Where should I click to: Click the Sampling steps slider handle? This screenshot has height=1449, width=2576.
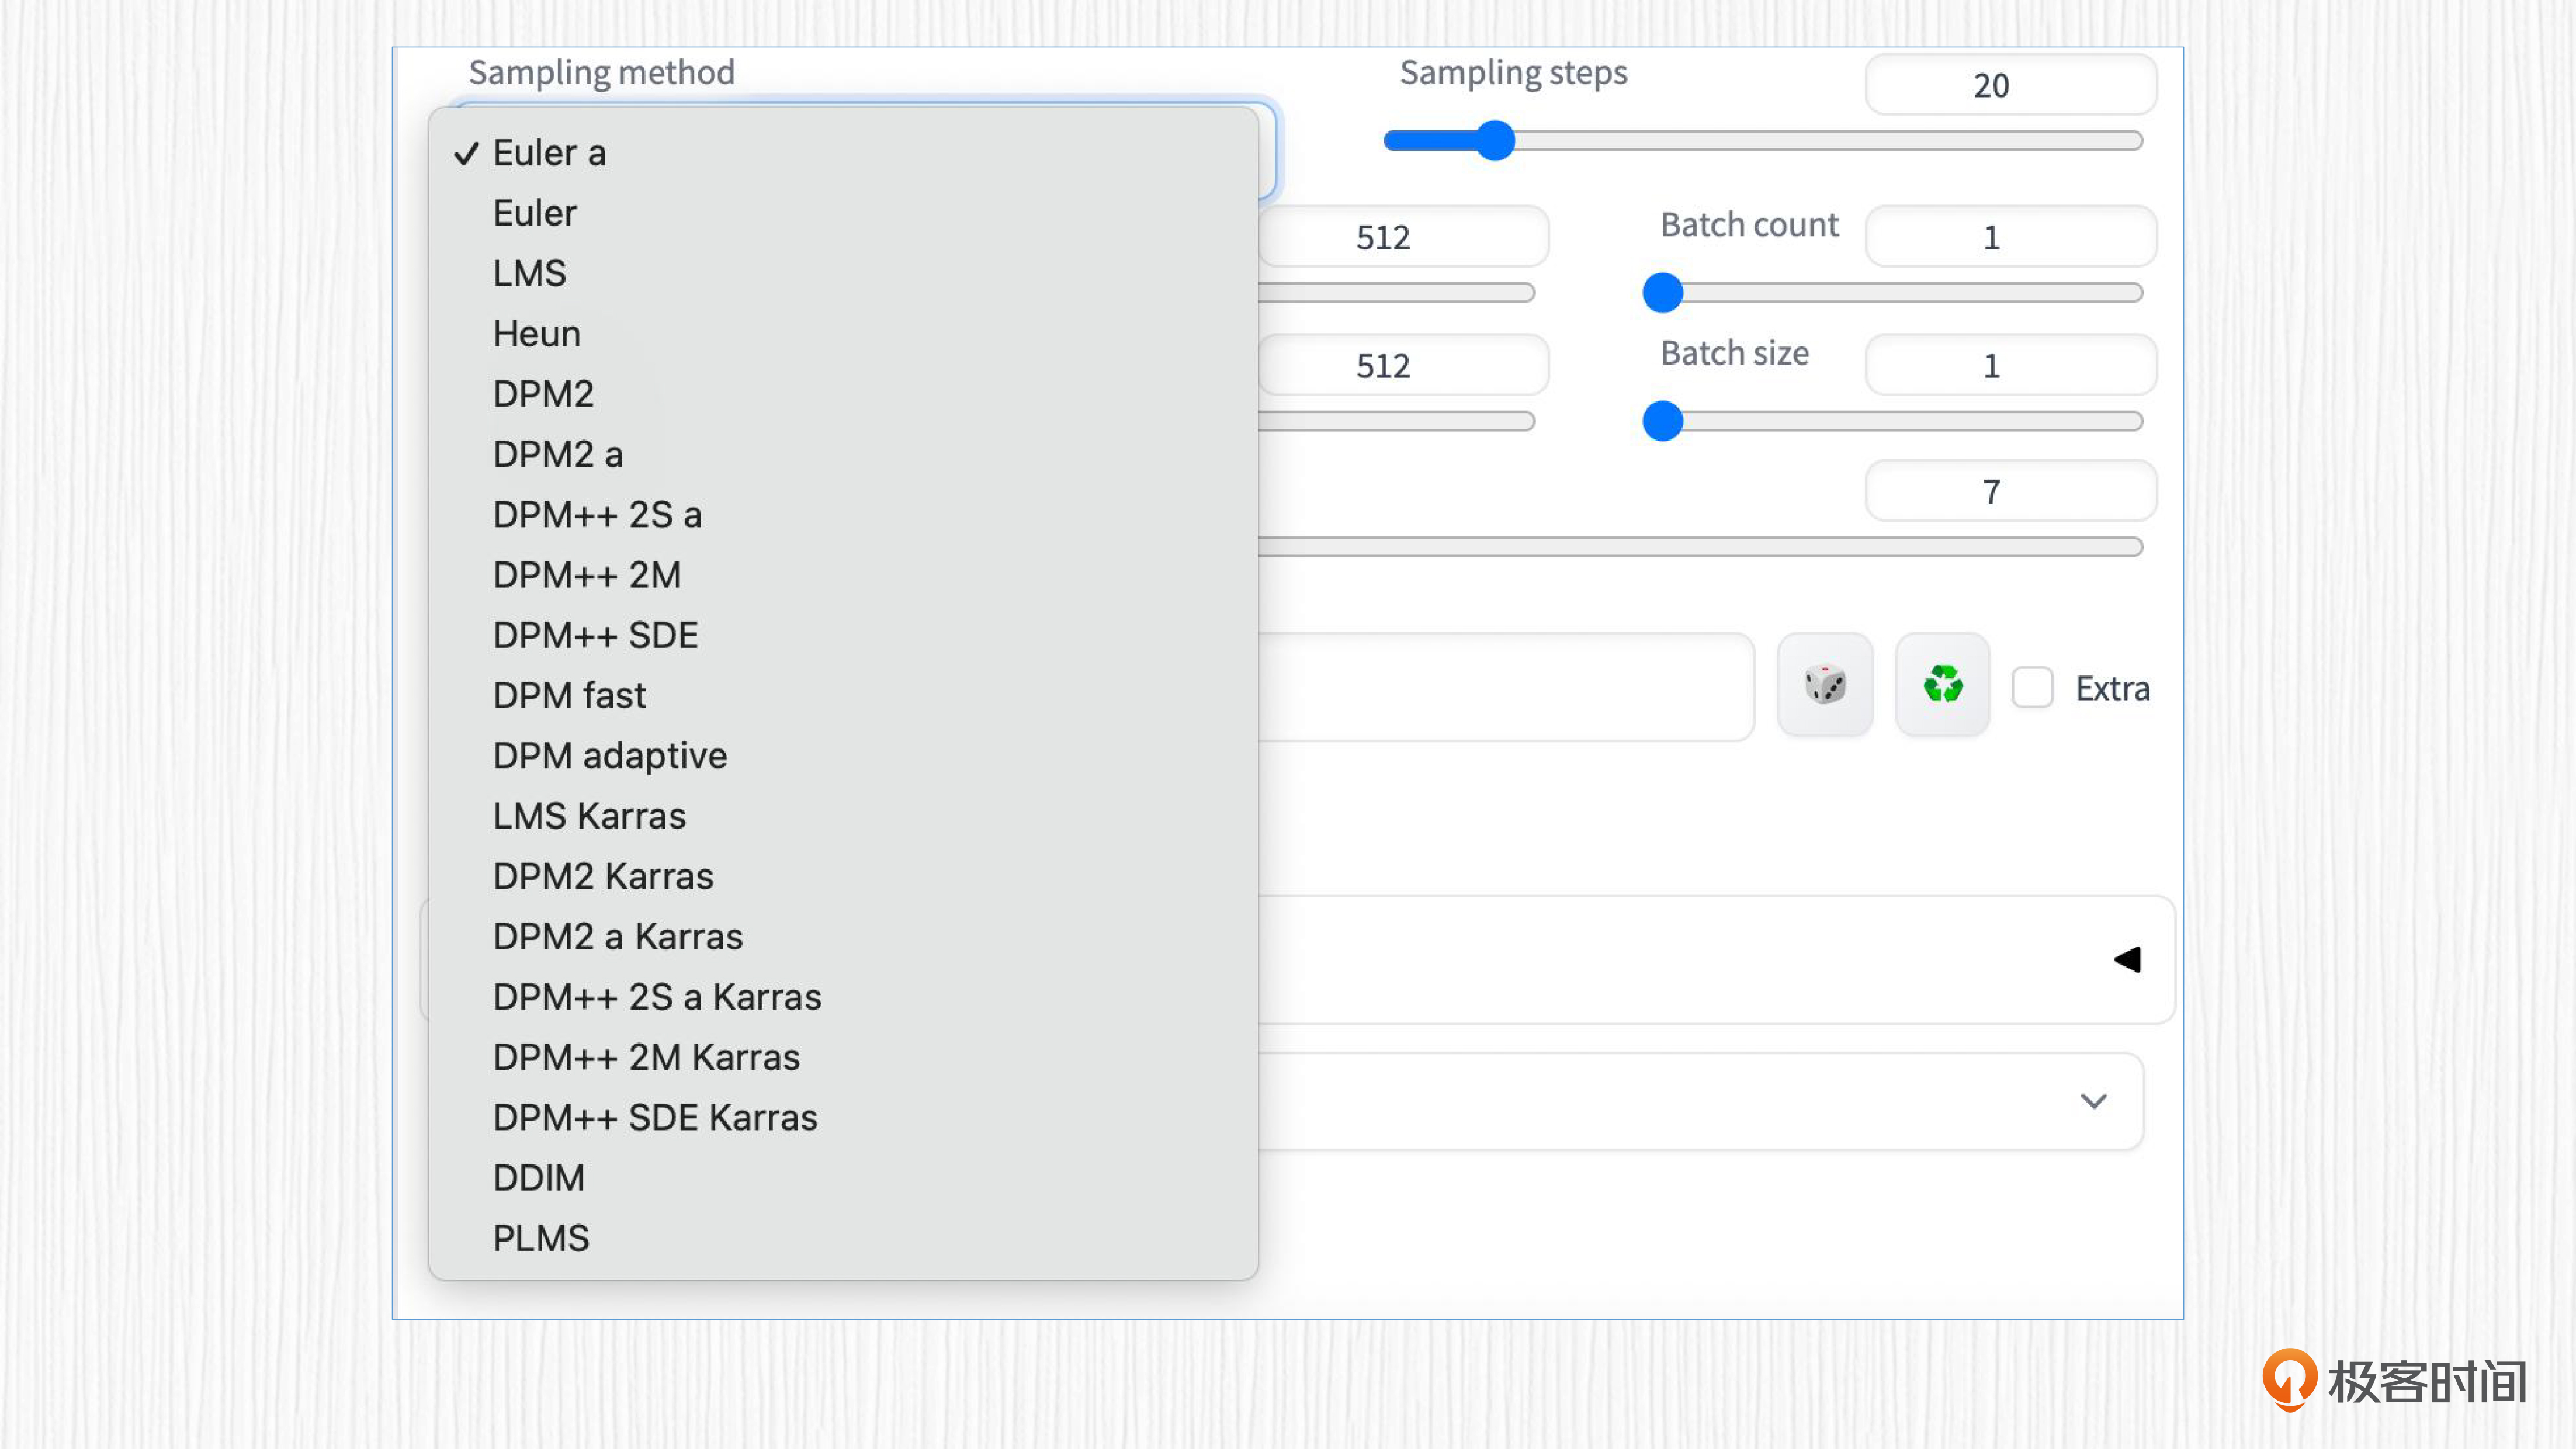1496,141
